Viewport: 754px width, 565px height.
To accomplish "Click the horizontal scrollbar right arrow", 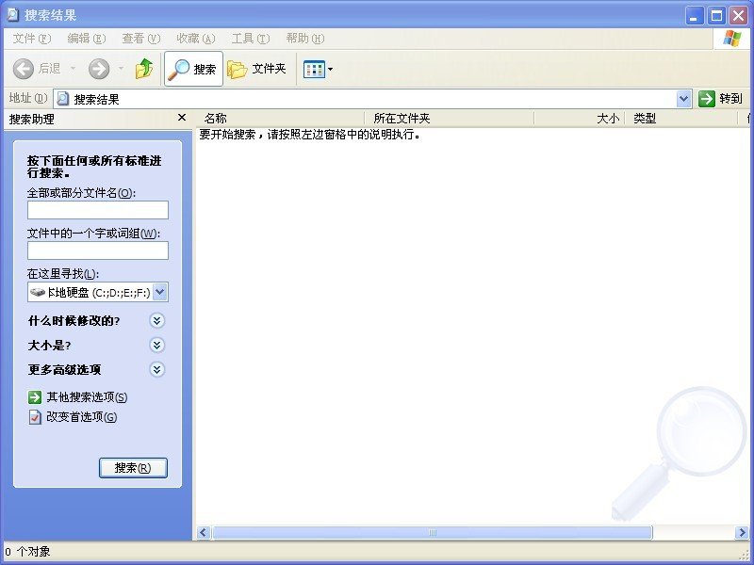I will coord(743,533).
